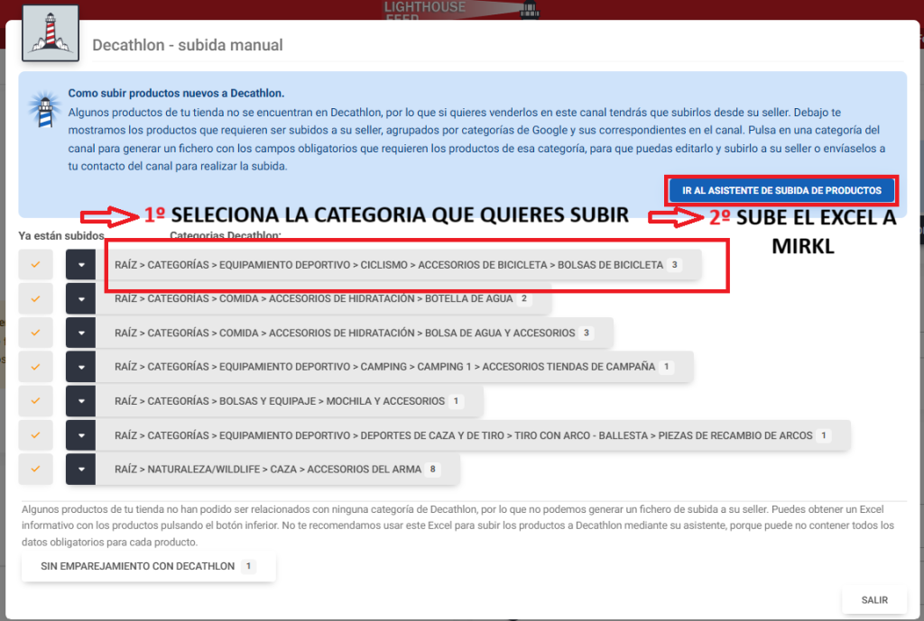Select the Mochila y Accesorios category
Screen dimensions: 924x621
[290, 401]
